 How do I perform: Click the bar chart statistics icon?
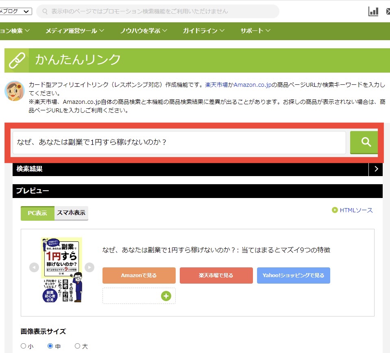tap(373, 11)
